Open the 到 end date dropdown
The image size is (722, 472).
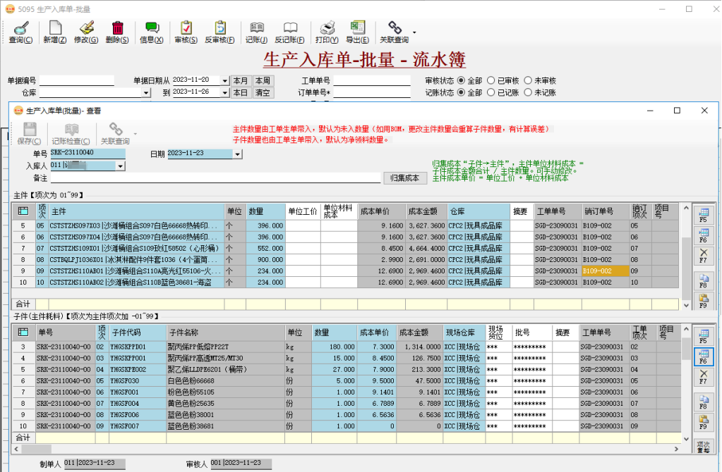pos(224,93)
